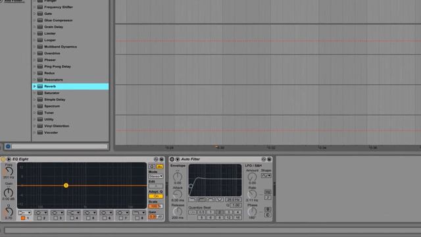The height and width of the screenshot is (237, 421).
Task: Toggle the Adapt. Q On button
Action: coord(156,196)
